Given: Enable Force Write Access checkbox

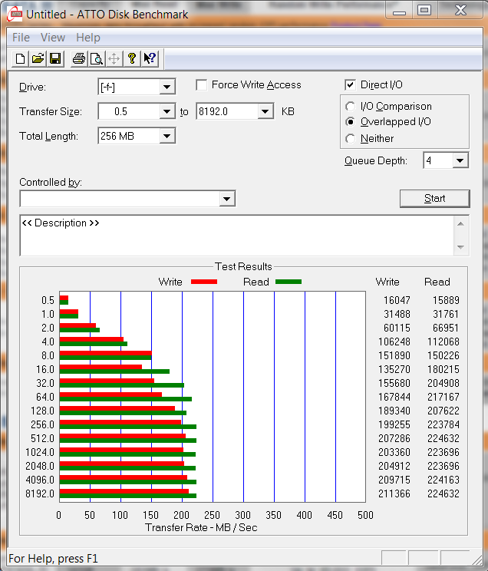Looking at the screenshot, I should pyautogui.click(x=202, y=85).
